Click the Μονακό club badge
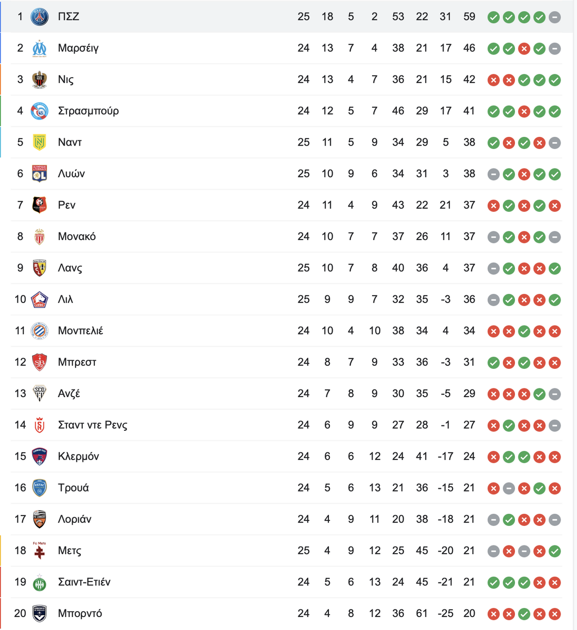 [x=39, y=236]
